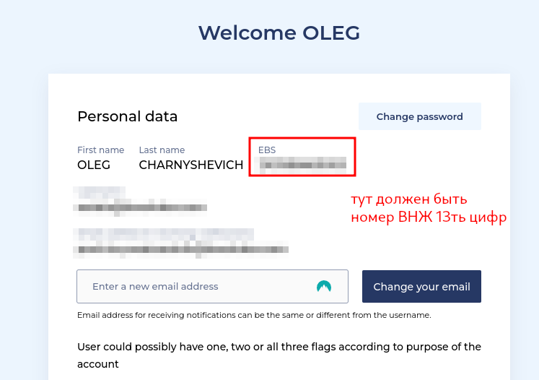Viewport: 539px width, 380px height.
Task: Click the Personal data section title
Action: point(127,116)
